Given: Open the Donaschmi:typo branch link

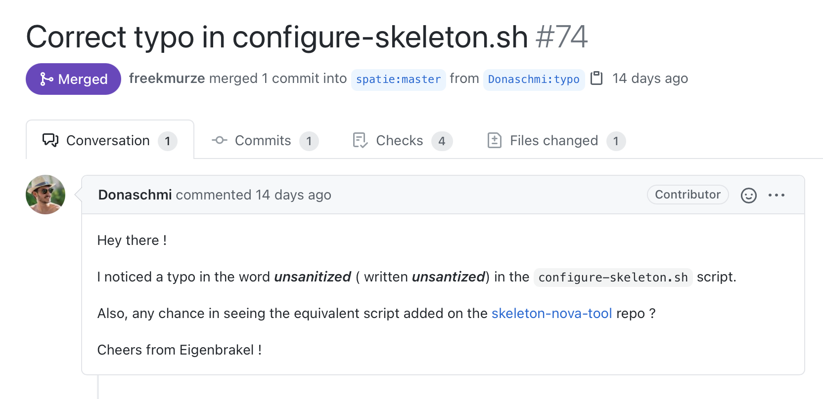Looking at the screenshot, I should tap(534, 80).
